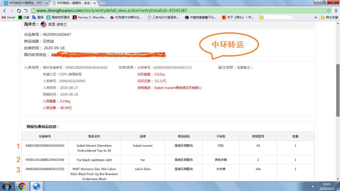Click the 分运单号 9020091600647
The height and width of the screenshot is (191, 340).
(48, 35)
